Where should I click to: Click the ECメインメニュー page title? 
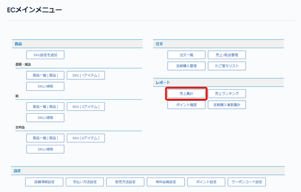point(34,10)
